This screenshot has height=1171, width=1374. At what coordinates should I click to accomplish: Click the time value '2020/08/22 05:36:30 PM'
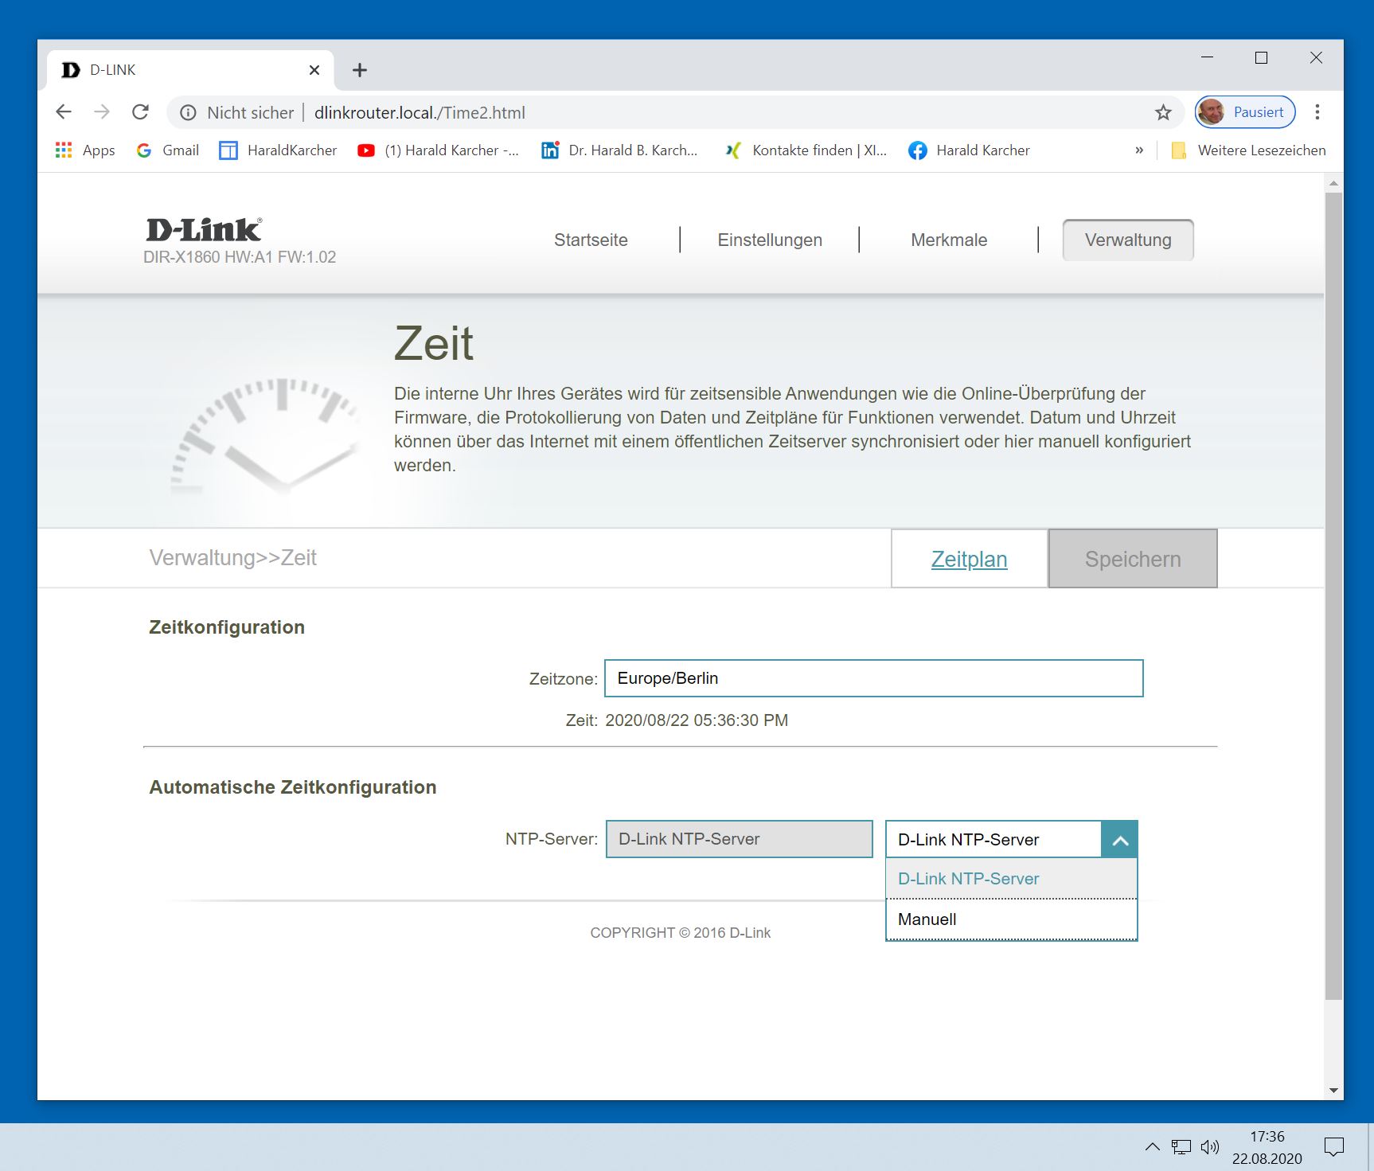click(x=697, y=720)
